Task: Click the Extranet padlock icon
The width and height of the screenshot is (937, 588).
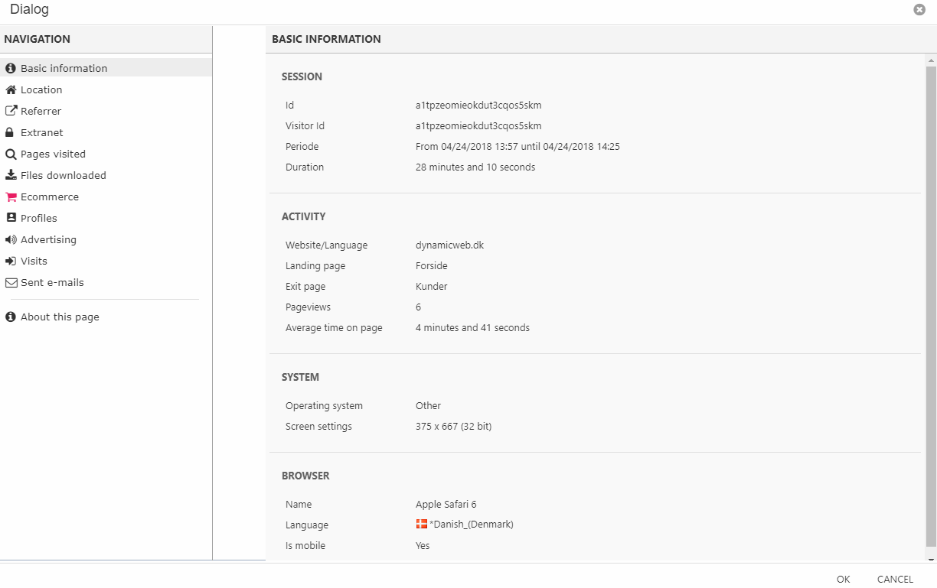Action: [11, 132]
